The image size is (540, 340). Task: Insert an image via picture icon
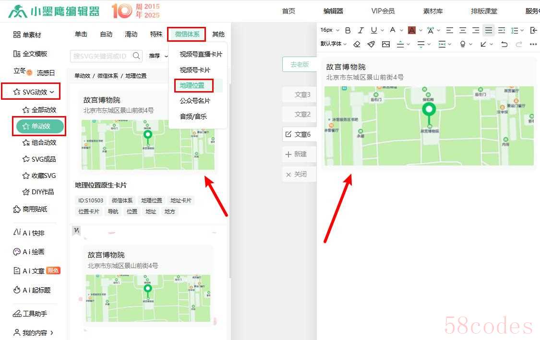pyautogui.click(x=386, y=44)
